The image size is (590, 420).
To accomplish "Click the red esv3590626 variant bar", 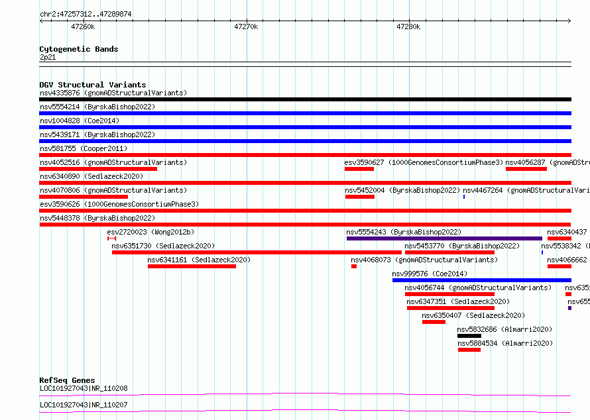I will 305,211.
